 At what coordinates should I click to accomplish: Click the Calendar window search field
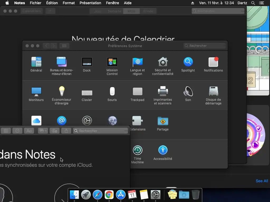tap(218, 11)
